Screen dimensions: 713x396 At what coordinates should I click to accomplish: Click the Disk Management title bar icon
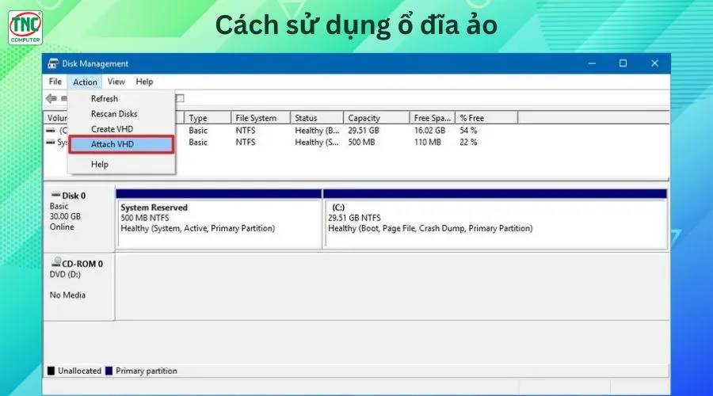pos(53,63)
